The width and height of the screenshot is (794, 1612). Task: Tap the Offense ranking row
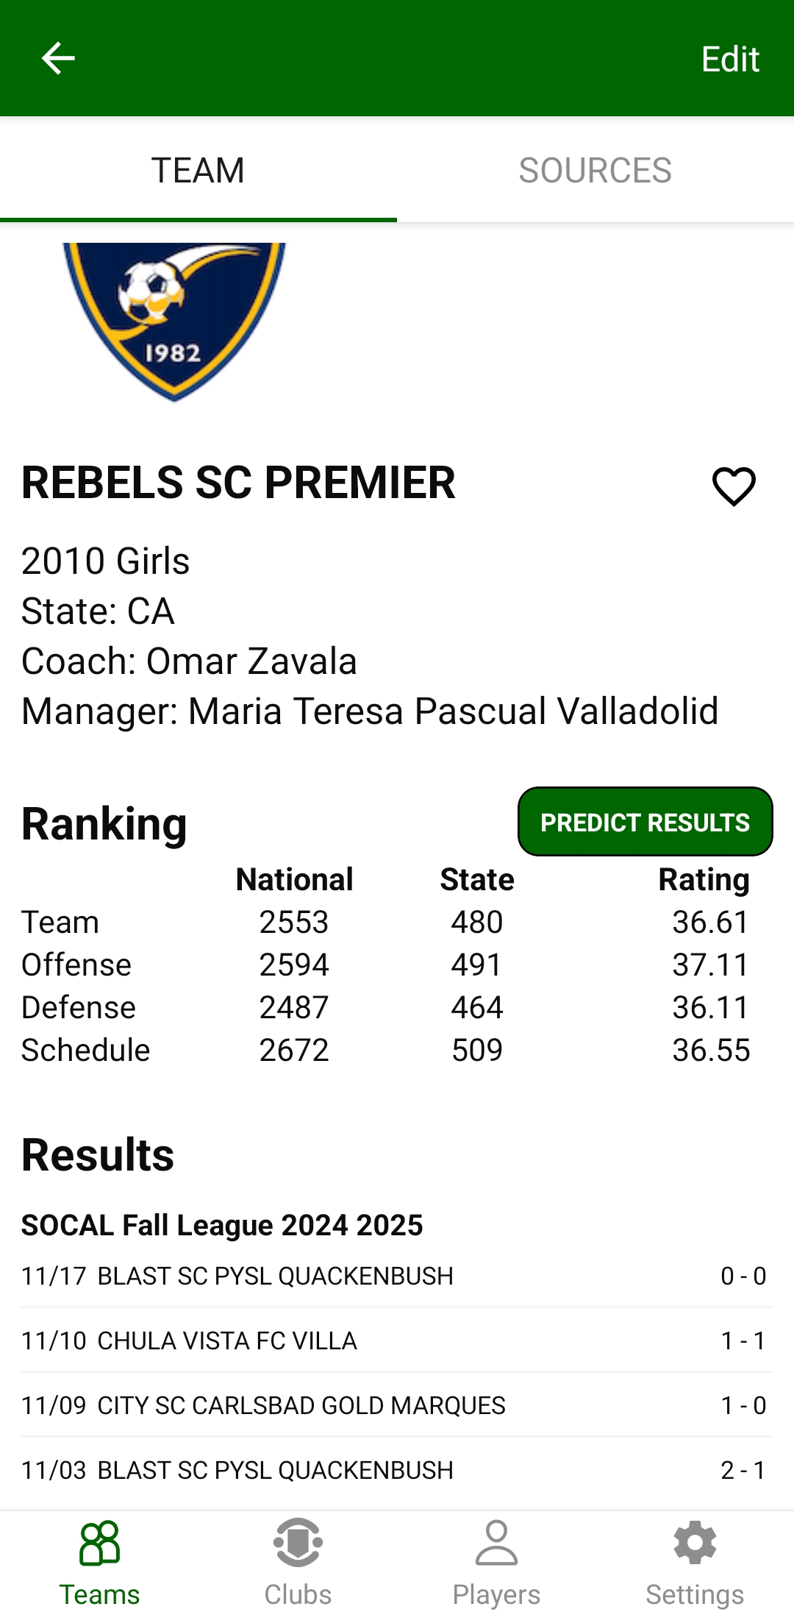click(x=385, y=965)
